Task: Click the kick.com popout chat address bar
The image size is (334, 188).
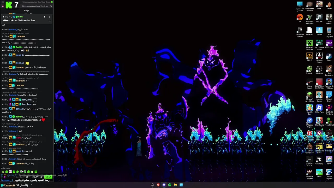Action: click(x=35, y=6)
